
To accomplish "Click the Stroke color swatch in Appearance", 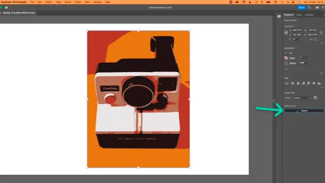I will (x=286, y=58).
